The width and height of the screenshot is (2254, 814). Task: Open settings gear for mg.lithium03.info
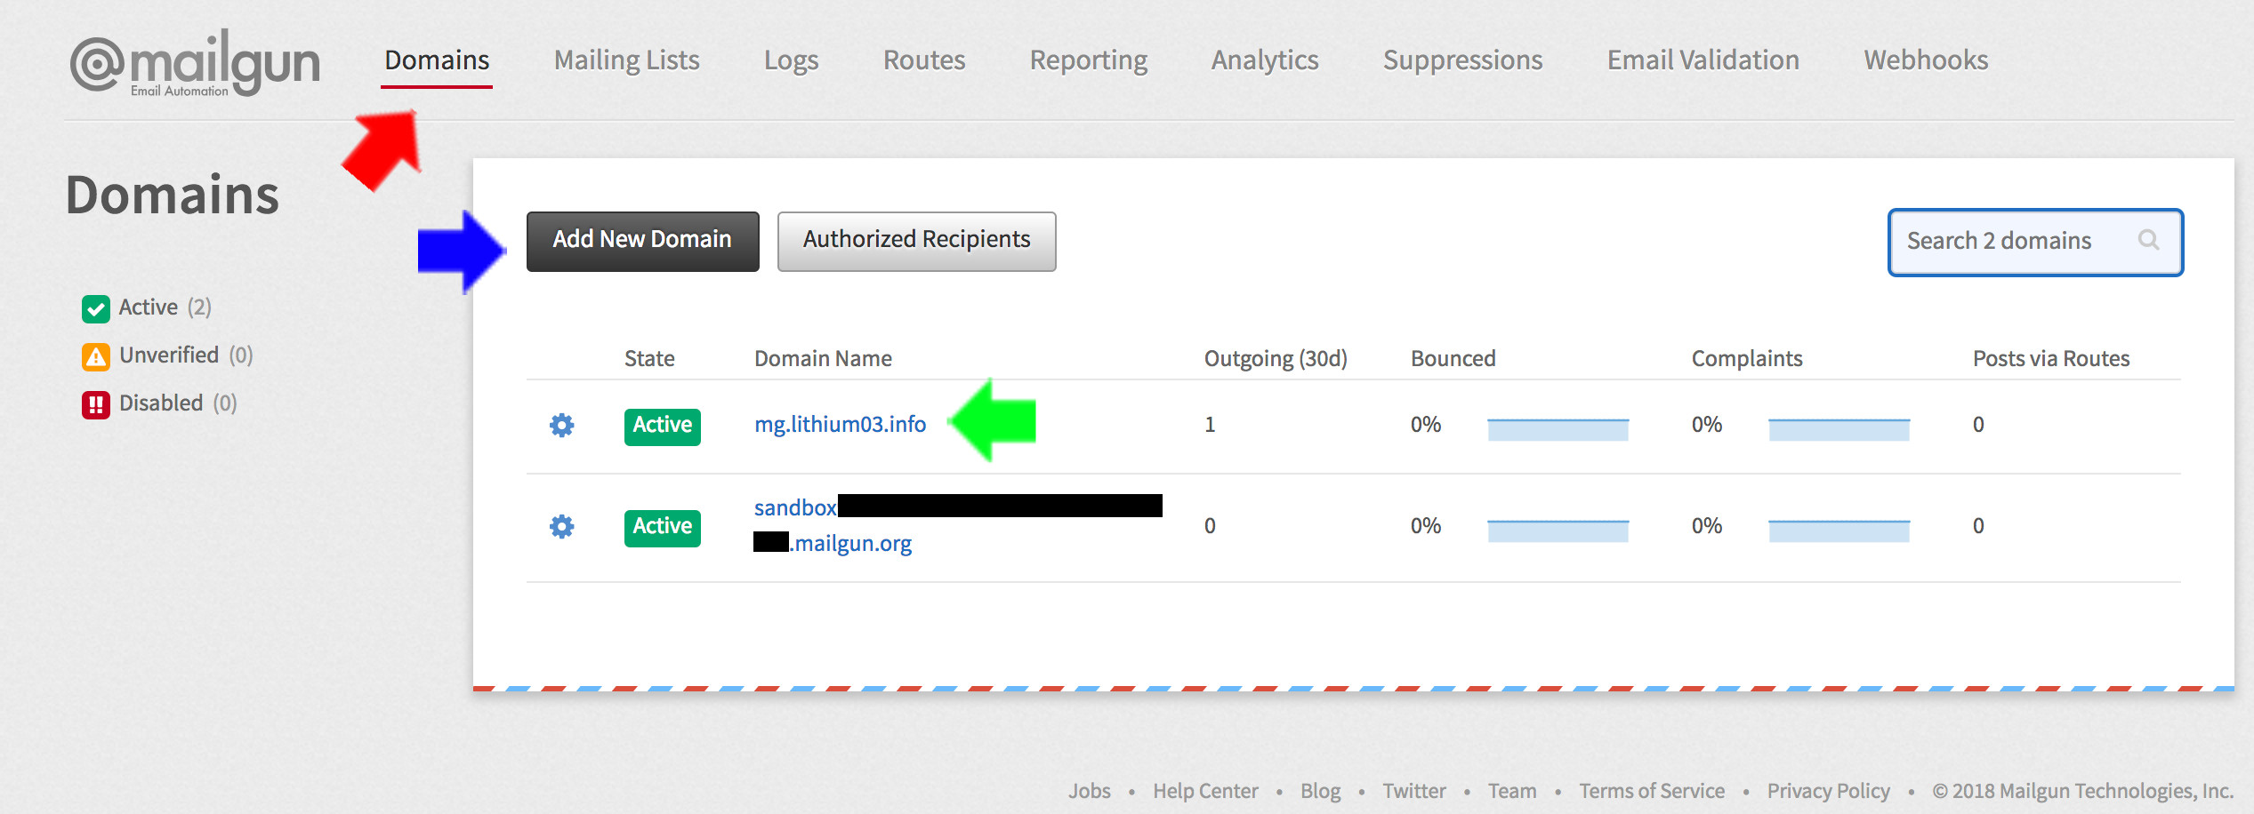pos(561,426)
